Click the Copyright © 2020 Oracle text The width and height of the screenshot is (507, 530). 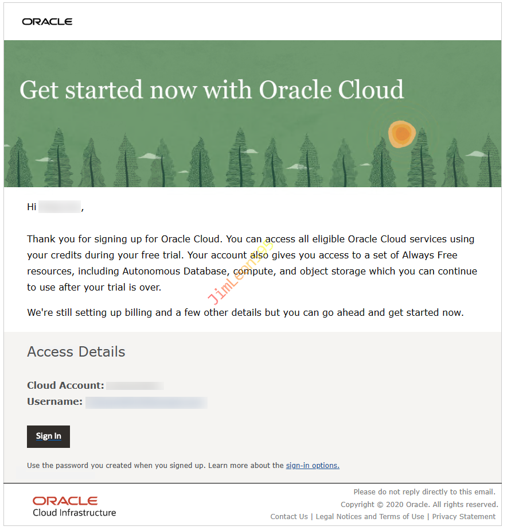pyautogui.click(x=419, y=505)
